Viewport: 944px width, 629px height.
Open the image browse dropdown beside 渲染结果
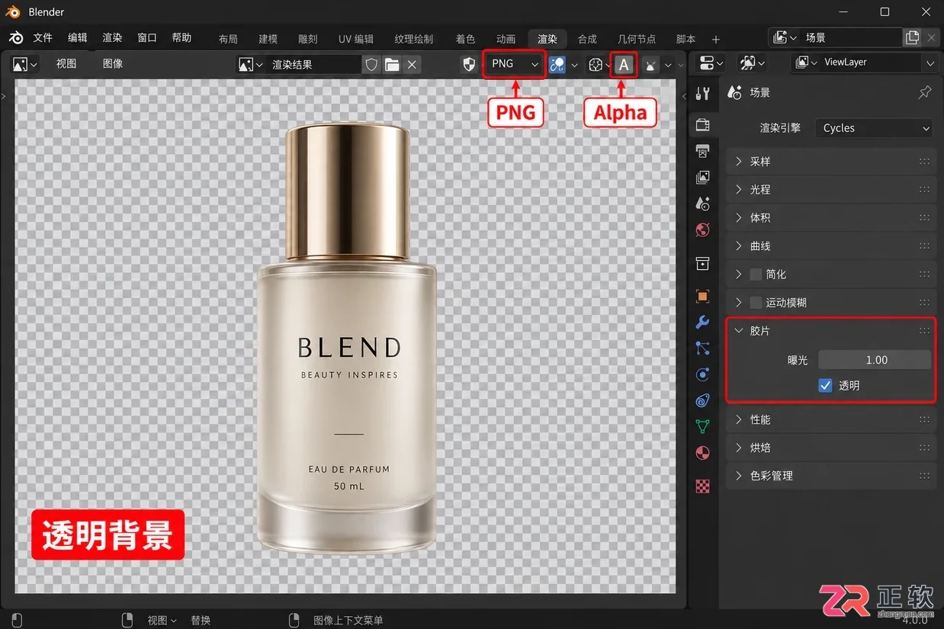click(x=251, y=65)
